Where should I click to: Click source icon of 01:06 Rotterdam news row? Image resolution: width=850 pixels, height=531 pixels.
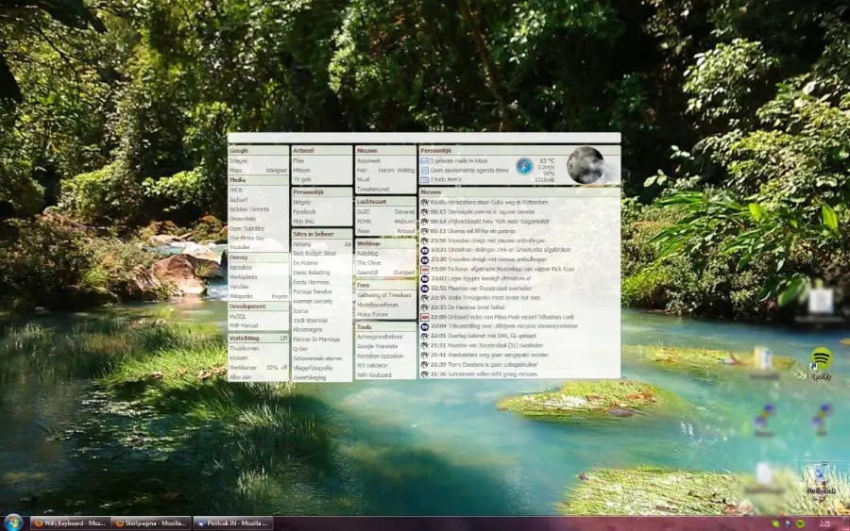click(x=425, y=203)
